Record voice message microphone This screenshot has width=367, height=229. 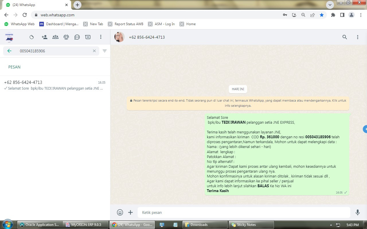[358, 212]
